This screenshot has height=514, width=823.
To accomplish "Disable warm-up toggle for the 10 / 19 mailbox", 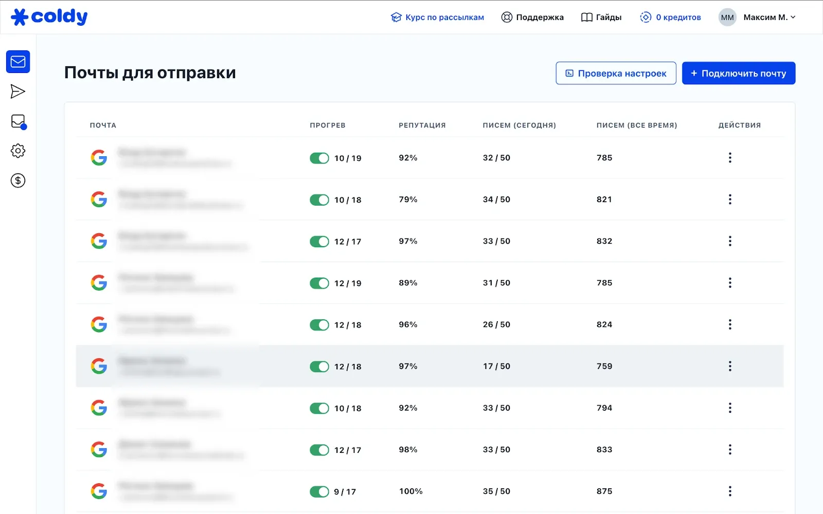I will (x=319, y=158).
